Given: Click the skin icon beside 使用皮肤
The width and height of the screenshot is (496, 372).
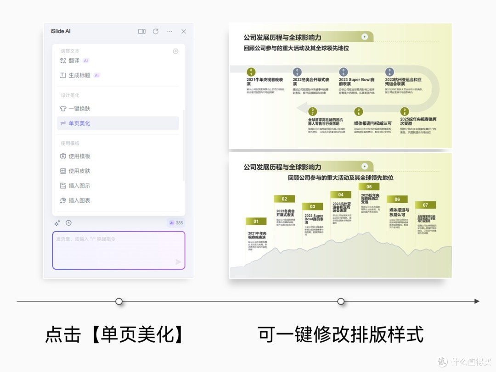Looking at the screenshot, I should click(x=63, y=171).
